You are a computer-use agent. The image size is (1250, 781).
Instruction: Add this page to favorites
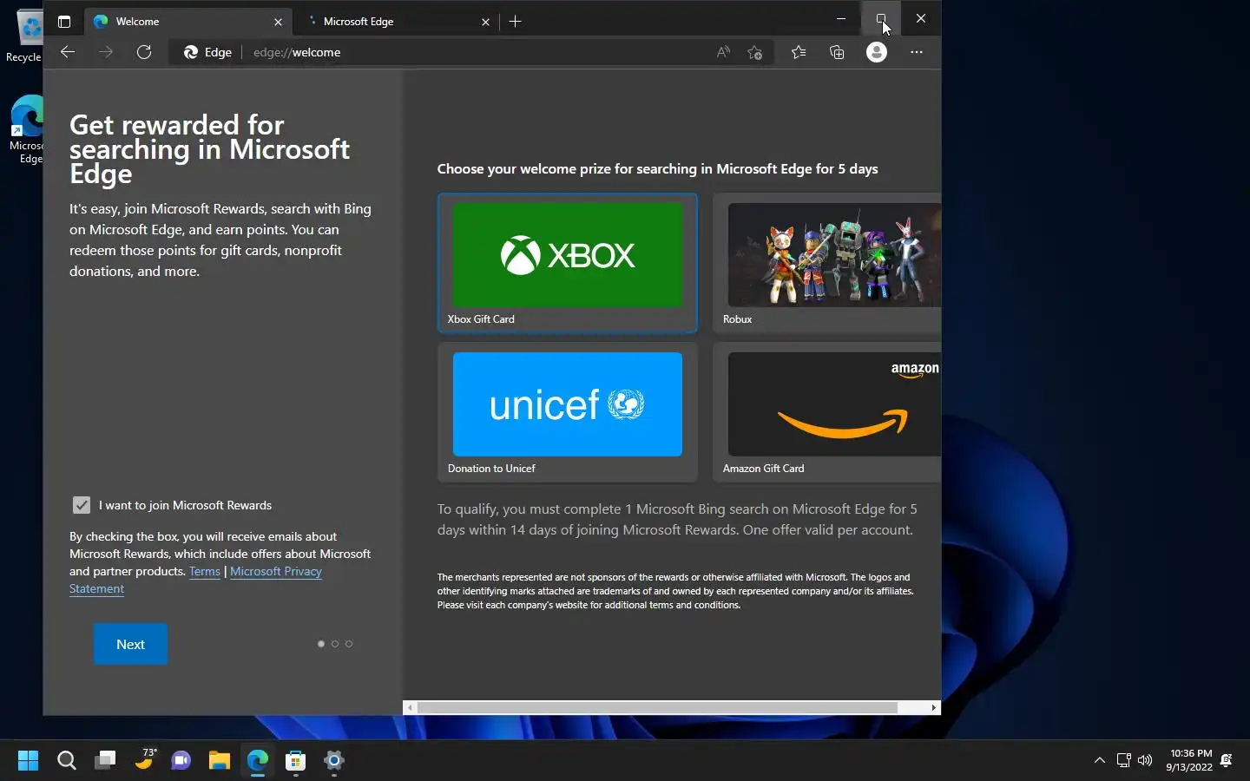pos(755,52)
